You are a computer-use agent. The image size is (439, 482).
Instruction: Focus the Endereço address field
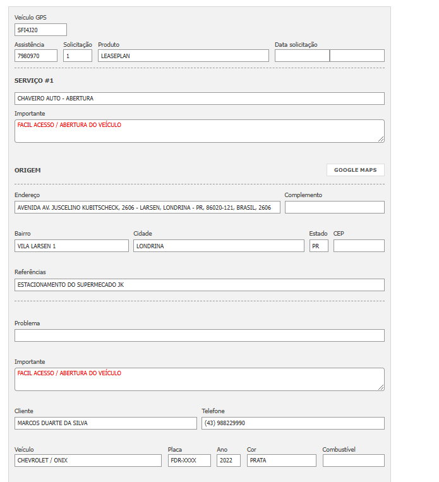[x=147, y=207]
